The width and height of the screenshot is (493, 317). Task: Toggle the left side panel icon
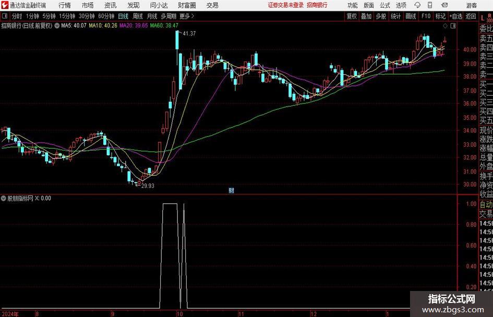(x=4, y=16)
